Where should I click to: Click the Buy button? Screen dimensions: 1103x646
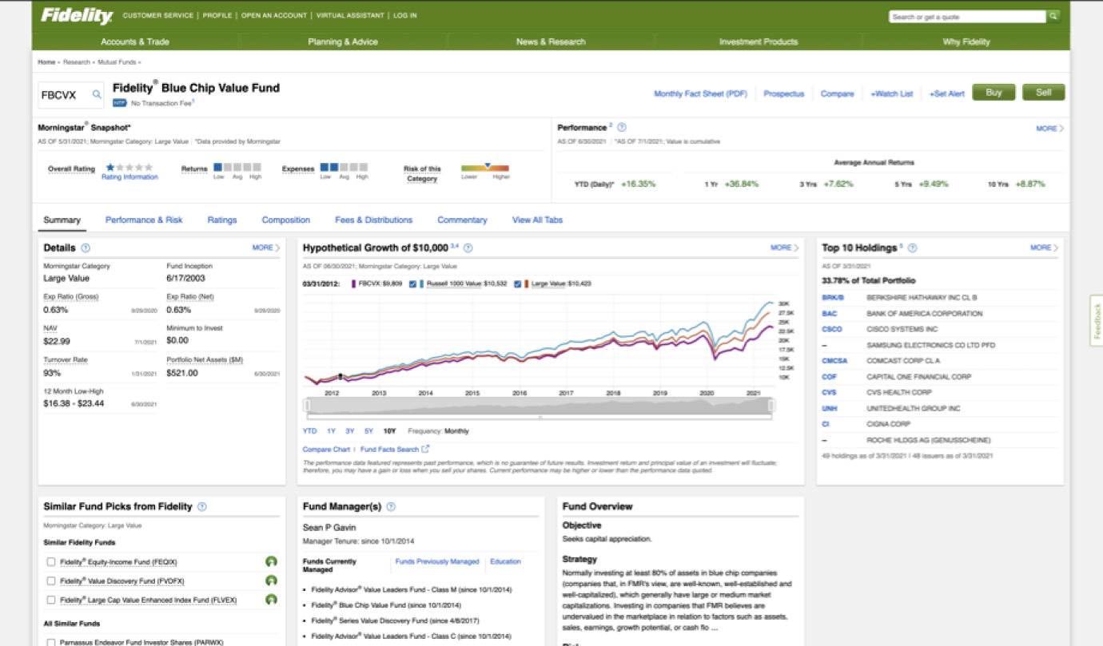[x=993, y=92]
